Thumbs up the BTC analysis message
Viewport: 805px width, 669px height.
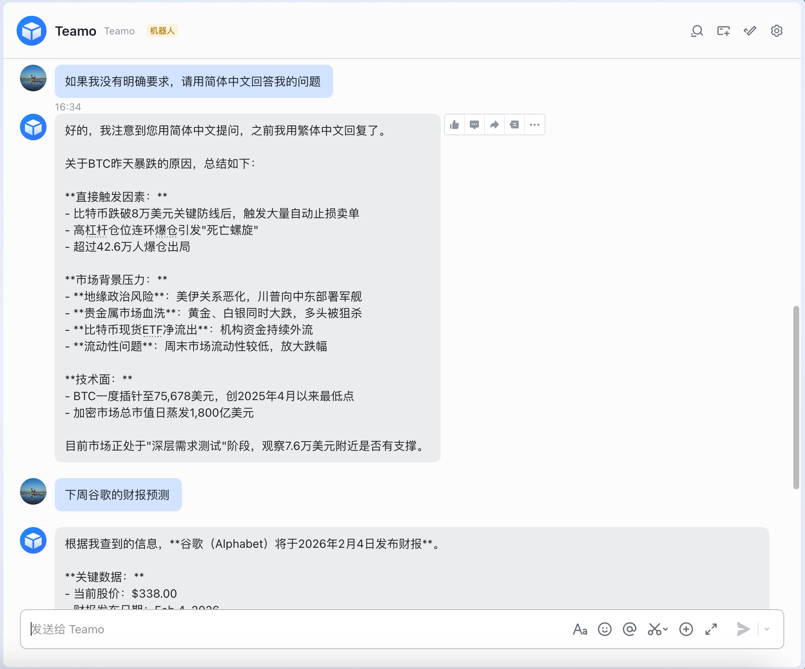(454, 125)
